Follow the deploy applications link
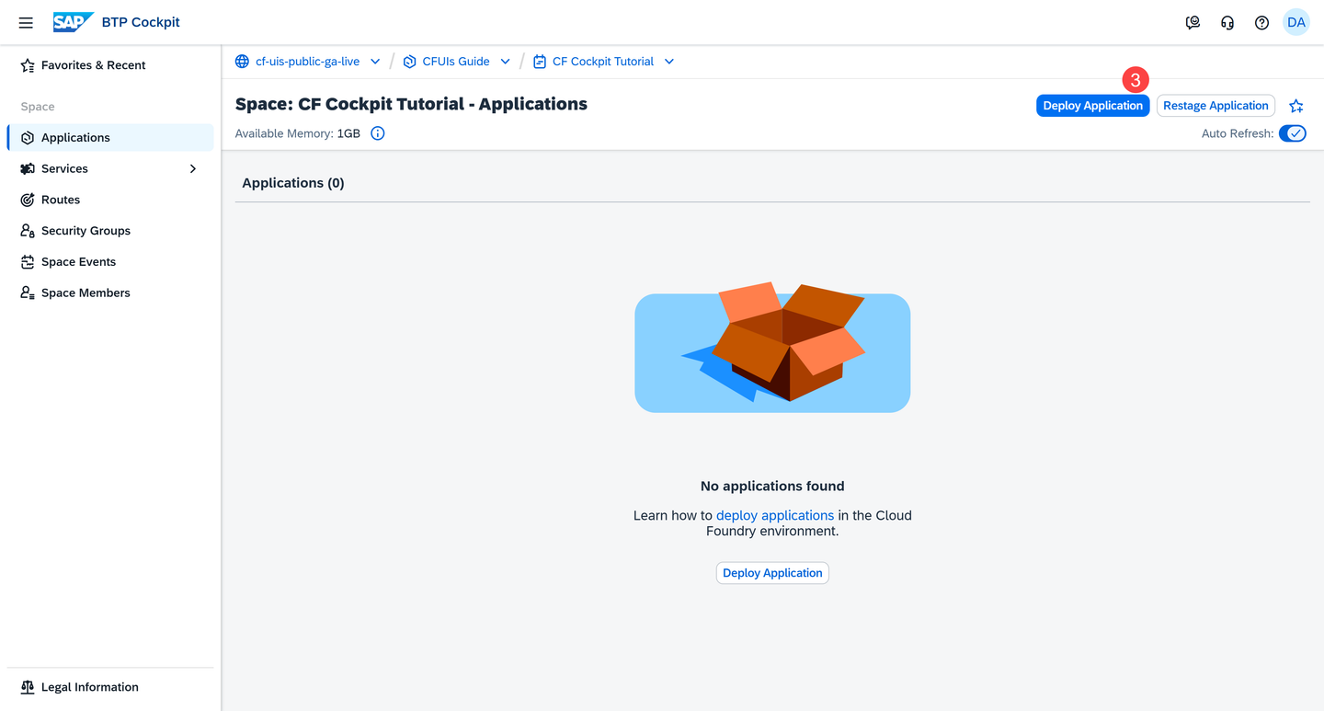Viewport: 1324px width, 711px height. 775,515
